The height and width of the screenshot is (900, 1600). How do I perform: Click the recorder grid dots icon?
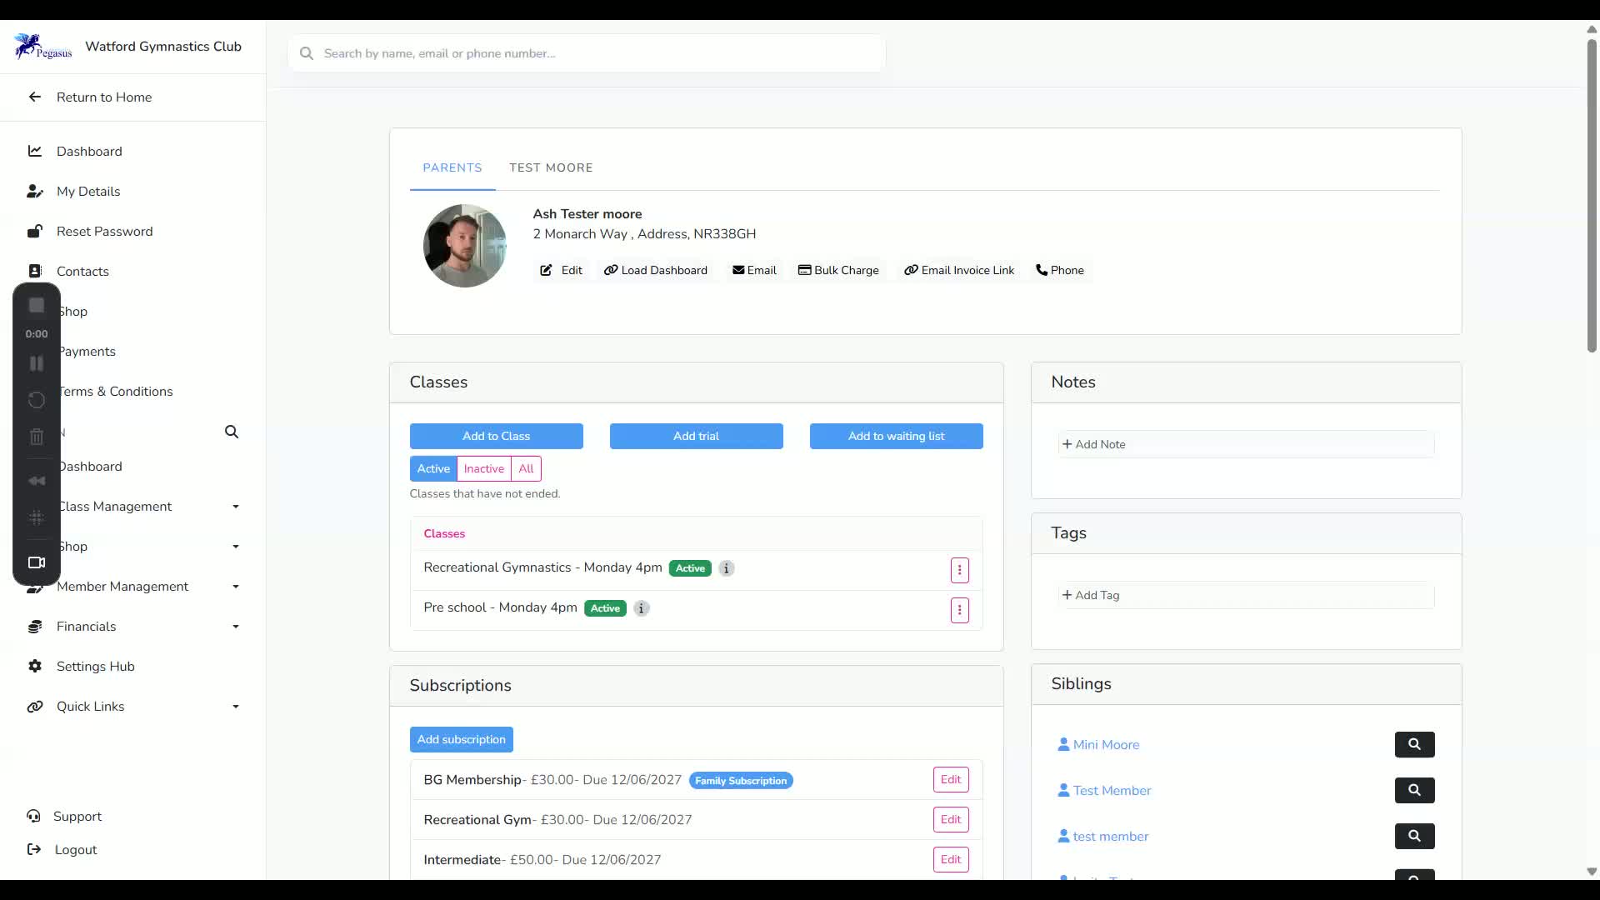[x=37, y=517]
